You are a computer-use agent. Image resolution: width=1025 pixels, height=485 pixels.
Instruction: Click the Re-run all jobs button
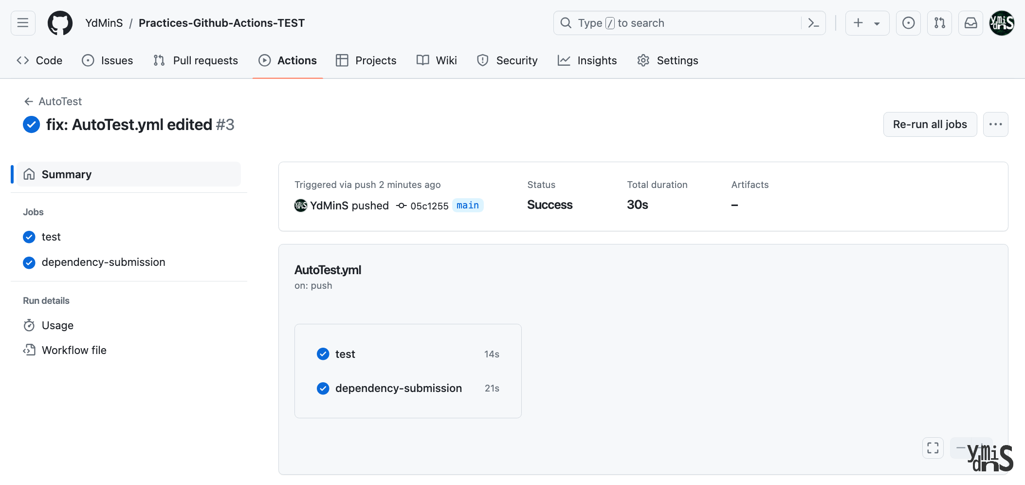(930, 124)
